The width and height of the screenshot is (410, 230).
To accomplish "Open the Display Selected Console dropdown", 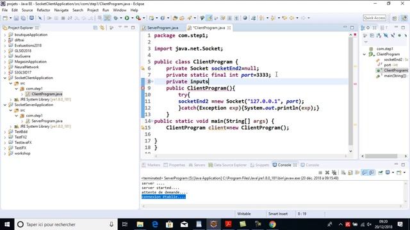I will coord(393,172).
